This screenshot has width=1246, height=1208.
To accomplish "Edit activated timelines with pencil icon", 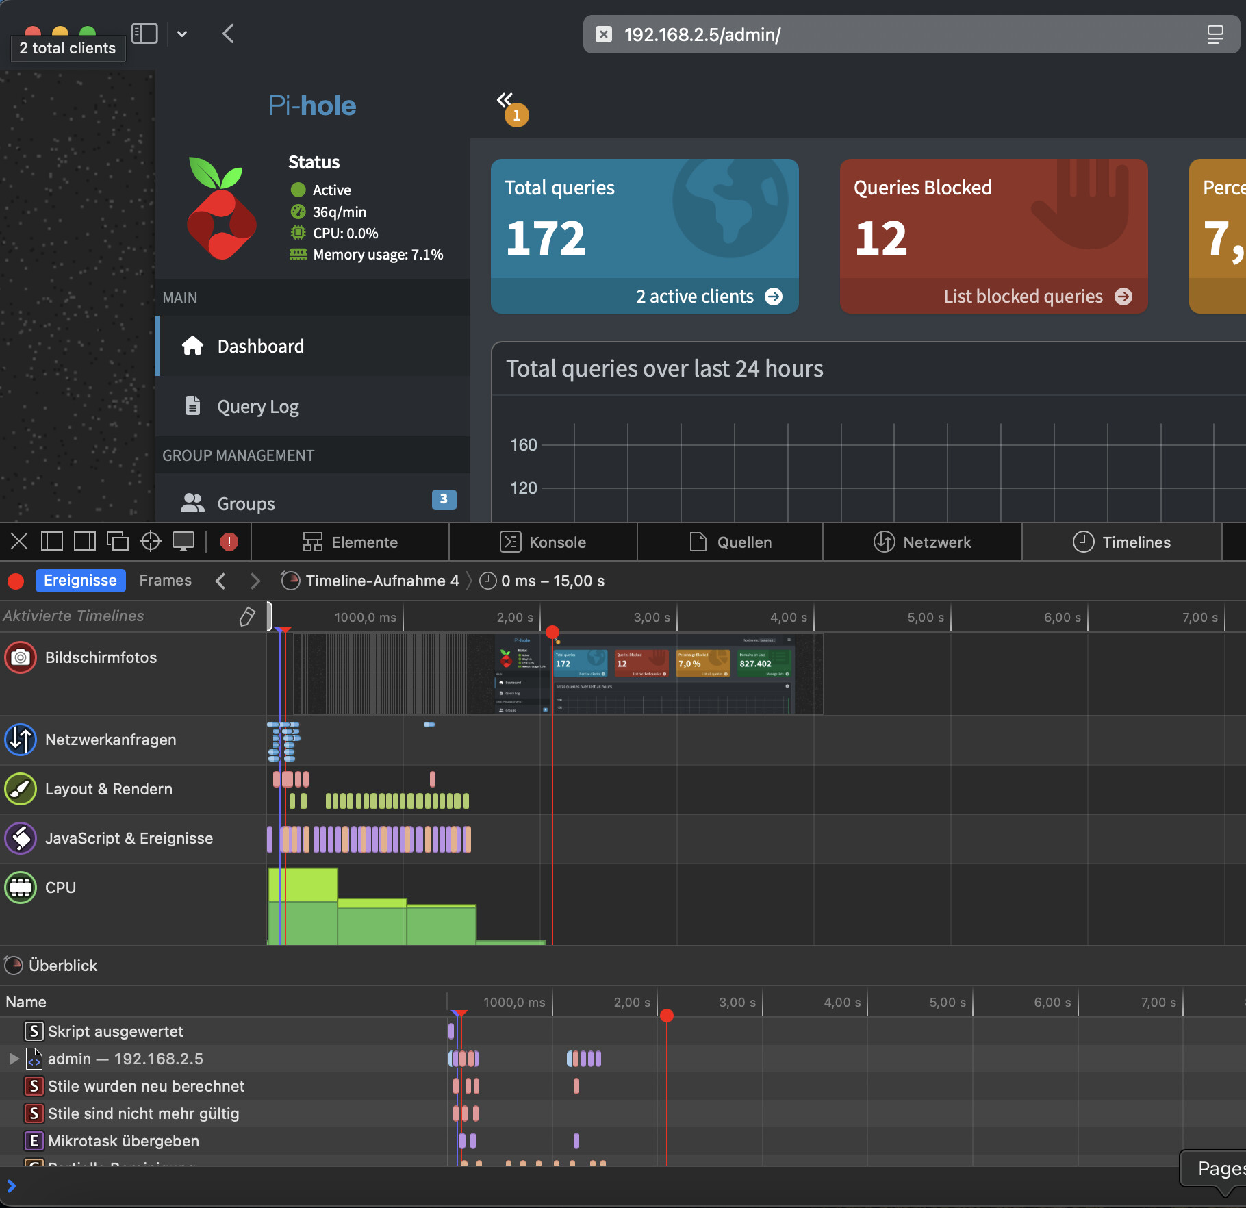I will point(247,616).
